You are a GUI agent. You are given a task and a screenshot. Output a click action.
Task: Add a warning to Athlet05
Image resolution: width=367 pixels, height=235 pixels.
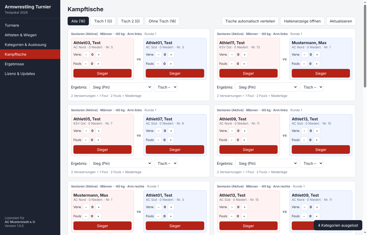tap(99, 131)
